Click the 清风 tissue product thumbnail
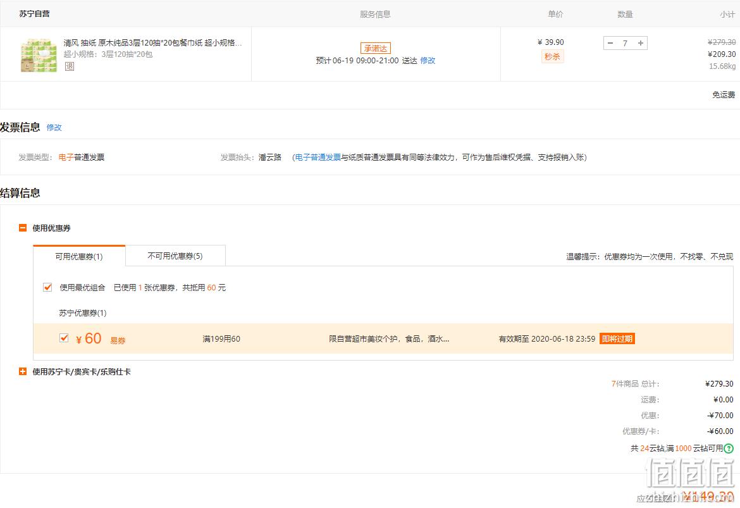Viewport: 740px width, 508px height. (x=39, y=55)
